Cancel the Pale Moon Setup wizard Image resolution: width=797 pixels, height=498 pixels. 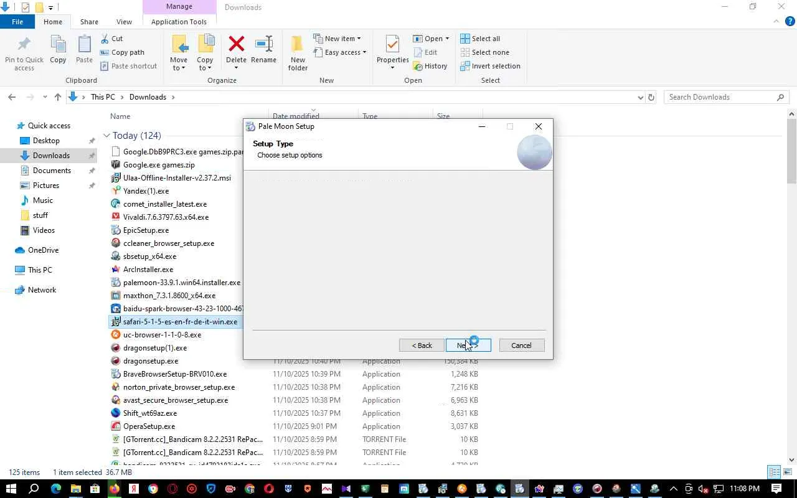[x=521, y=345]
